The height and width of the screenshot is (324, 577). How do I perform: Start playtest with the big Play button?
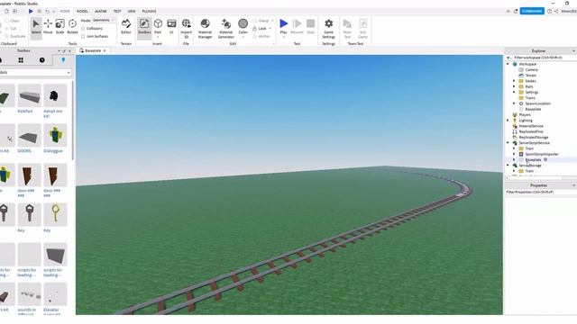point(283,26)
